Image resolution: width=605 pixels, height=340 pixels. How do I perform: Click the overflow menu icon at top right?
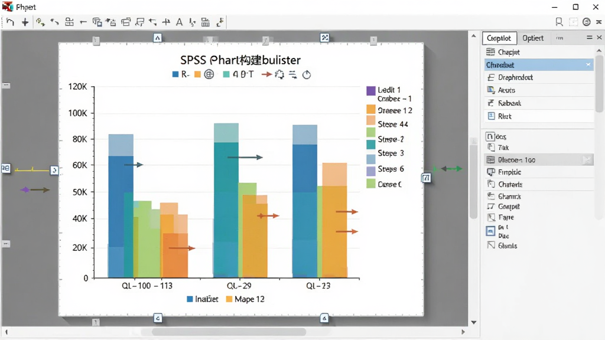[x=599, y=22]
